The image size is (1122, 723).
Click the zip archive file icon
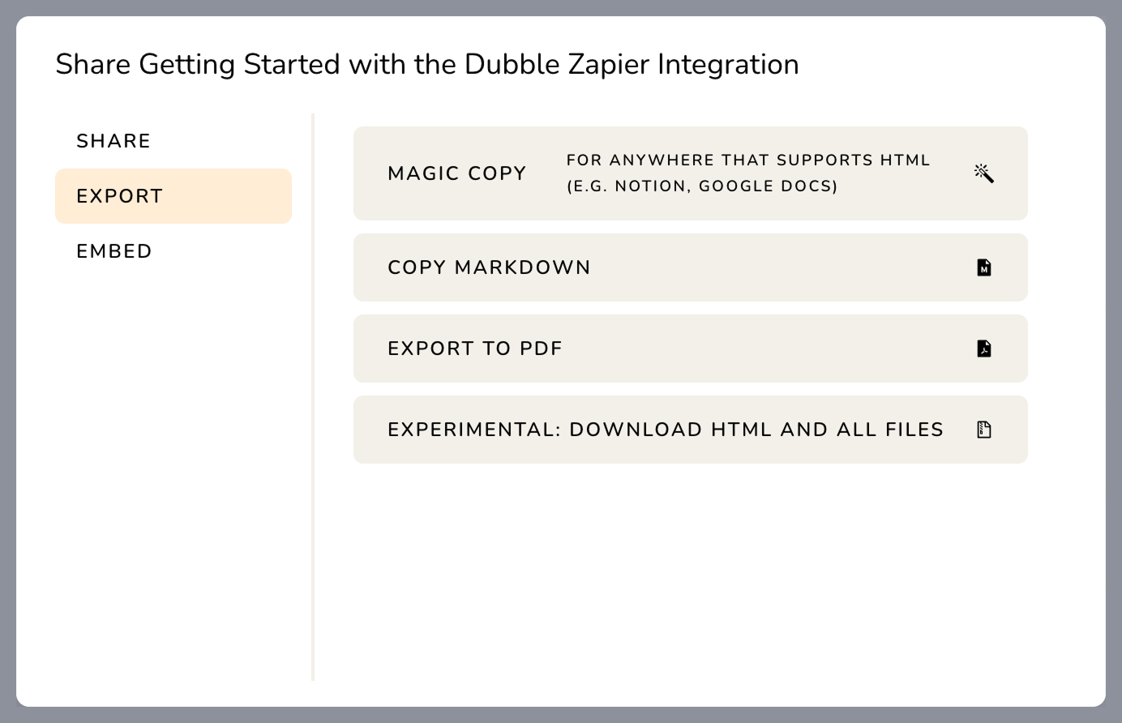[984, 430]
